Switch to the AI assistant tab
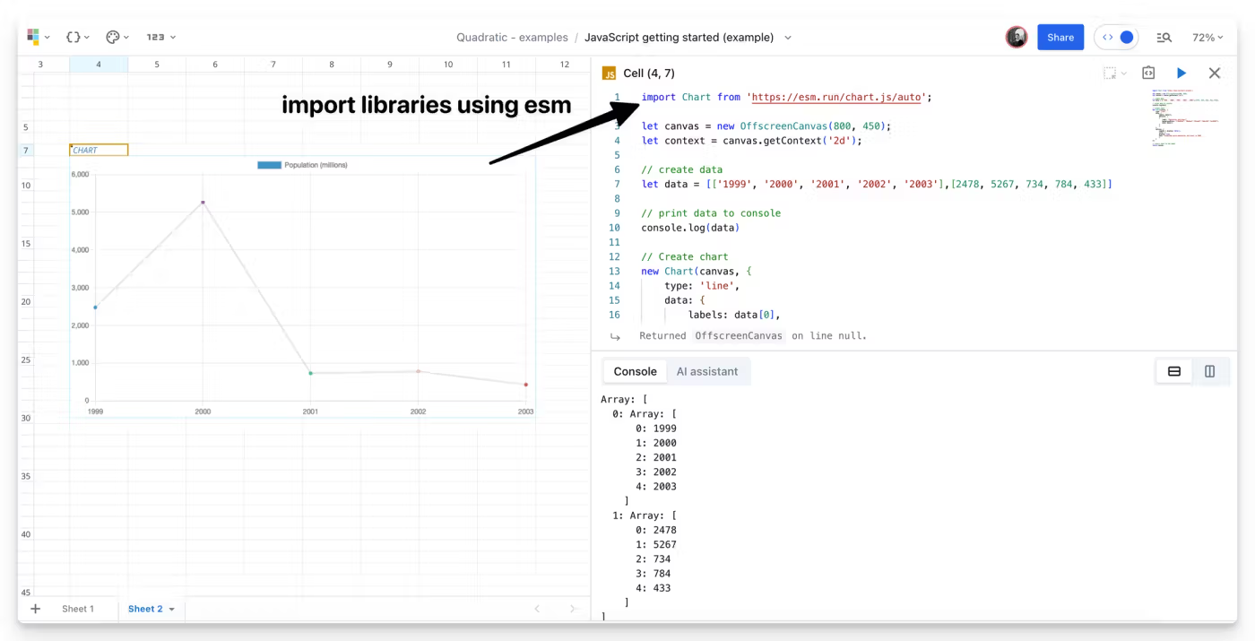This screenshot has width=1255, height=641. pos(707,371)
